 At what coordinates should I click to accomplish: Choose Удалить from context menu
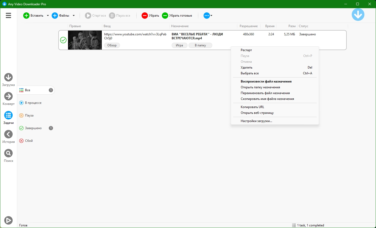pyautogui.click(x=275, y=67)
